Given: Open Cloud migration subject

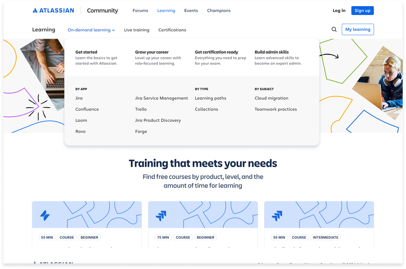Looking at the screenshot, I should (x=271, y=98).
